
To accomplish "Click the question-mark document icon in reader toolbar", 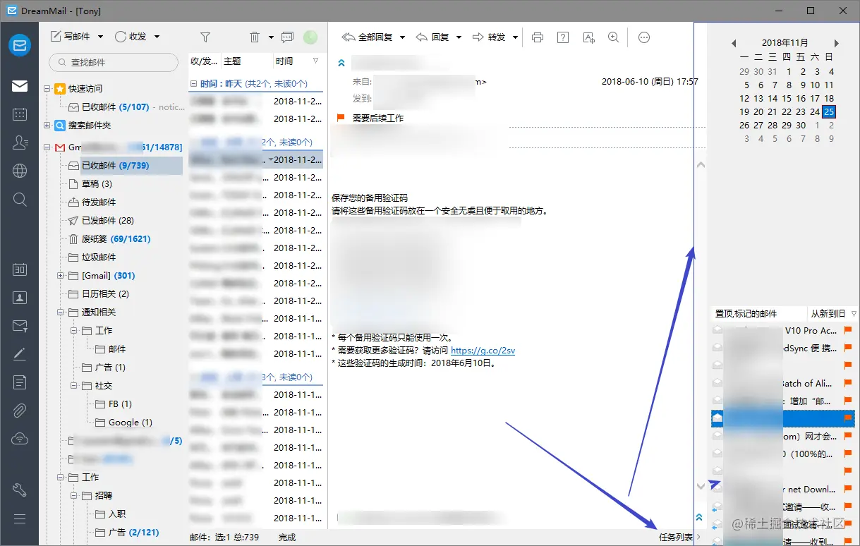I will (563, 37).
